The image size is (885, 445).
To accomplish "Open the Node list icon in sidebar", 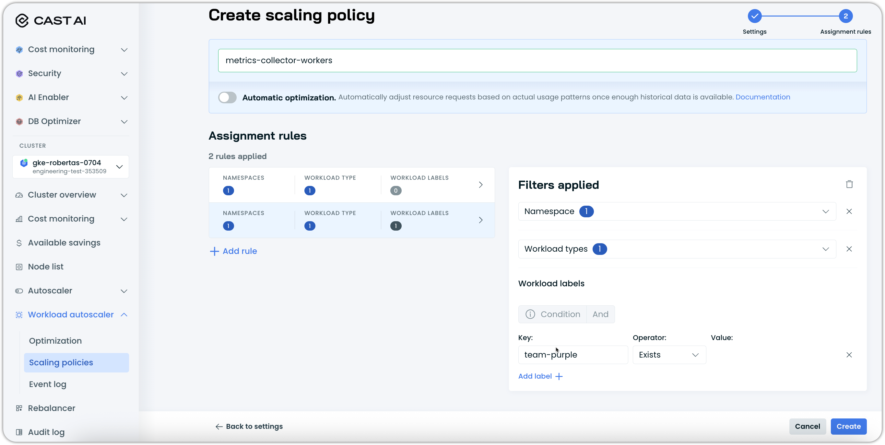I will pos(19,267).
